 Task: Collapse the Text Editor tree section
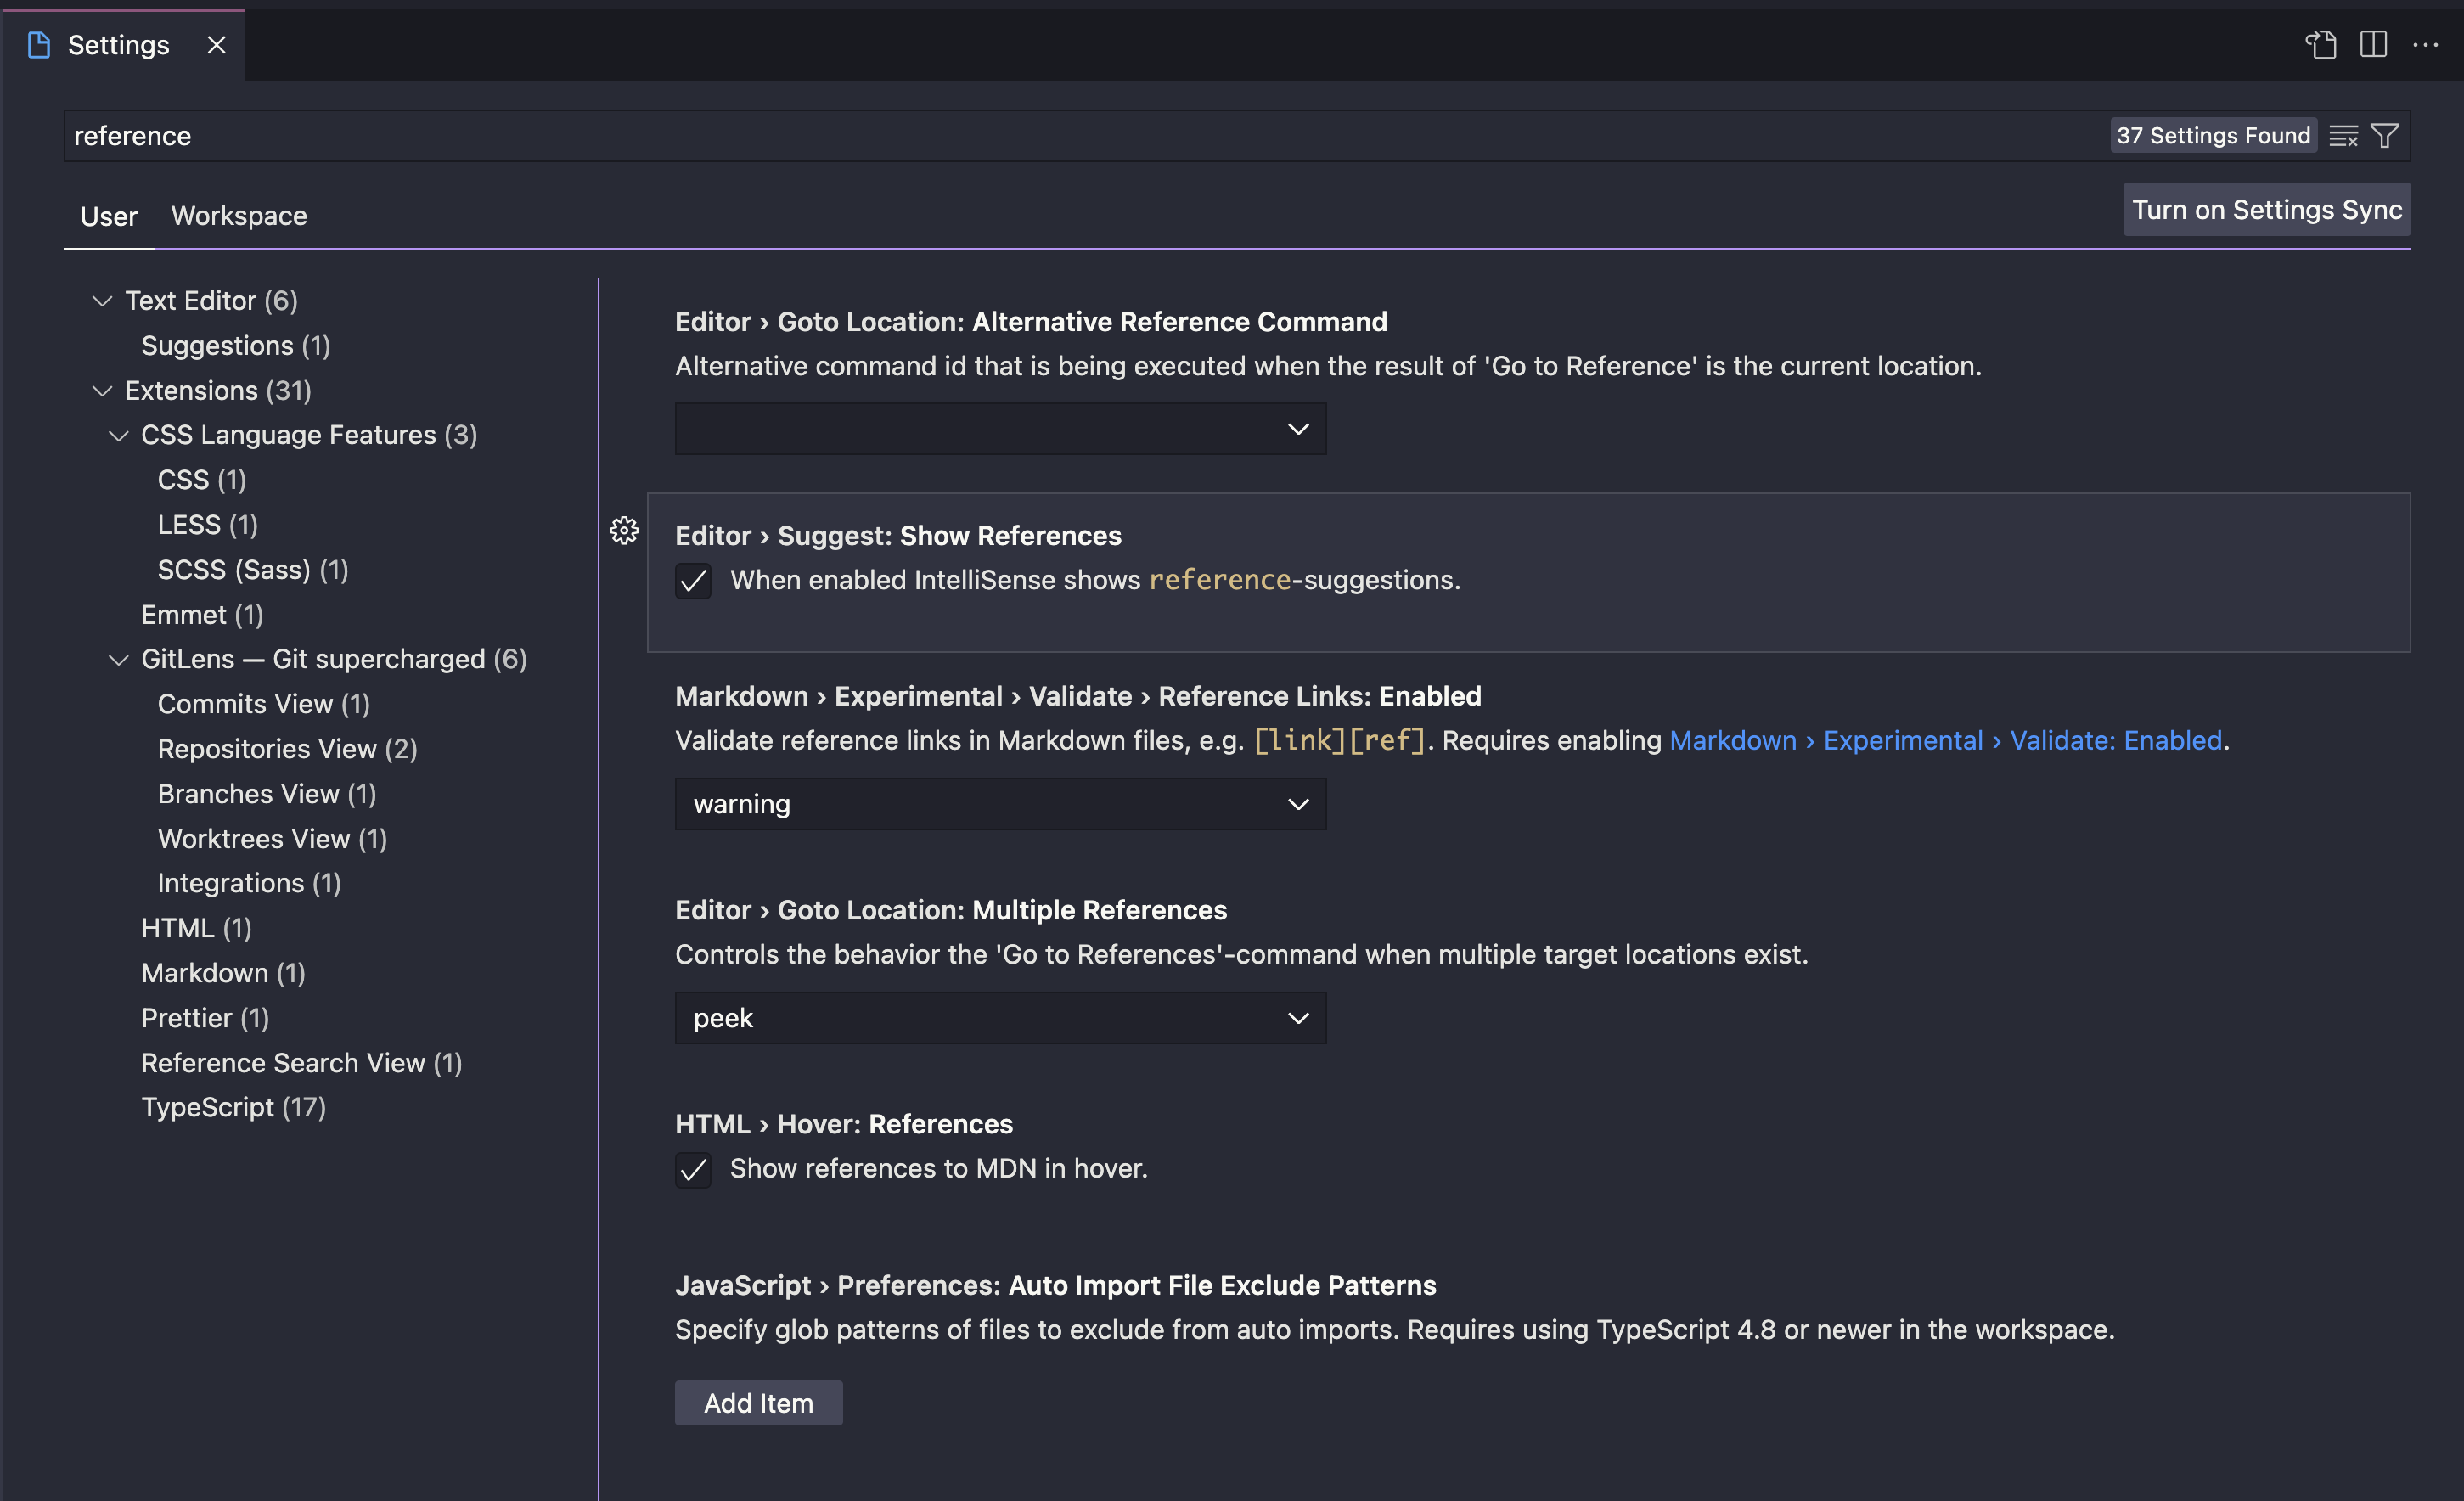[x=102, y=301]
